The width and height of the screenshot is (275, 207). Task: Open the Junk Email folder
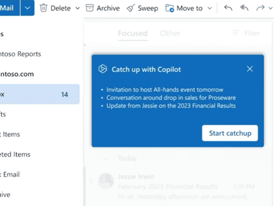[10, 175]
